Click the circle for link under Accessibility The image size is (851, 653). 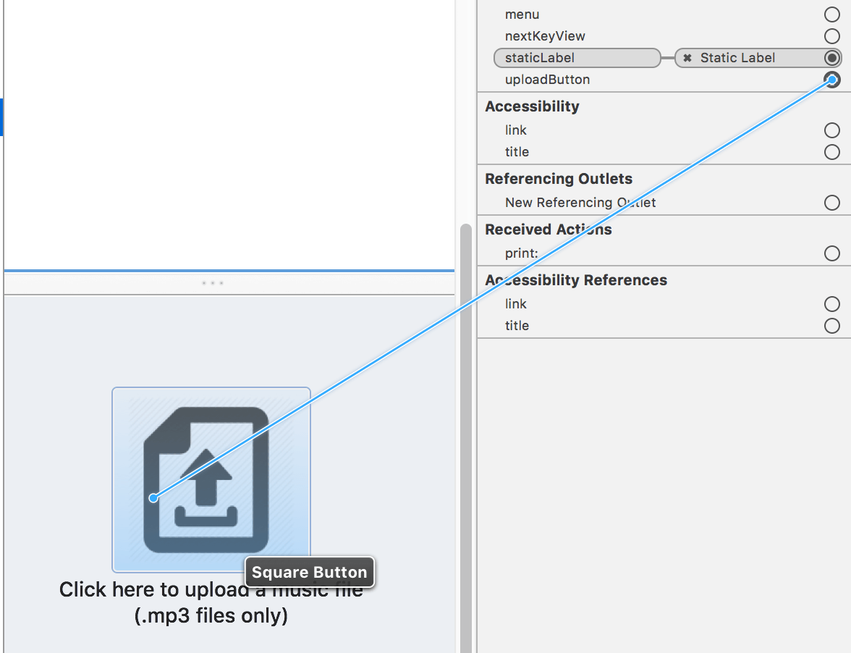coord(832,130)
